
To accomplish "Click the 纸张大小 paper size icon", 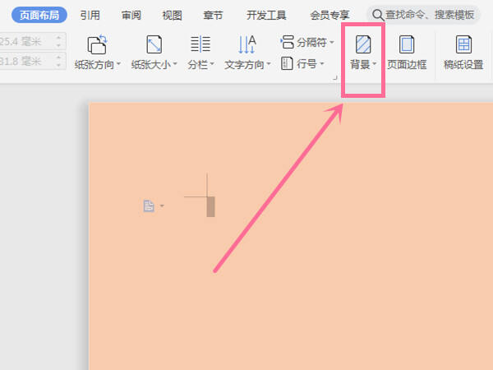I will coord(154,44).
